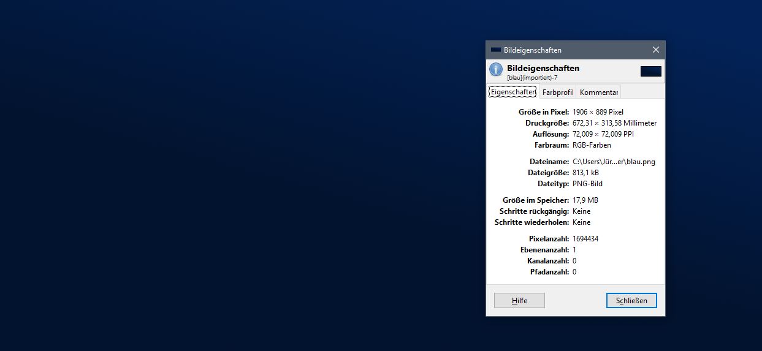Screen dimensions: 762x351
Task: Click the blue info icon in dialog header
Action: click(496, 70)
